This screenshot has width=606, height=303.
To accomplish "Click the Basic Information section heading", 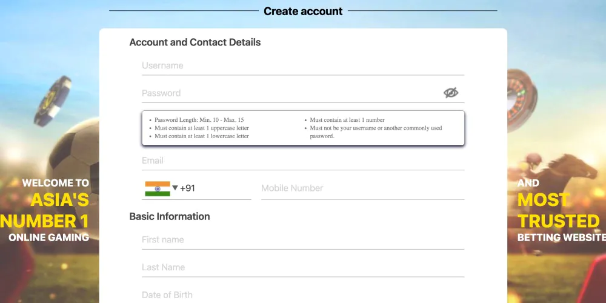I will [170, 216].
